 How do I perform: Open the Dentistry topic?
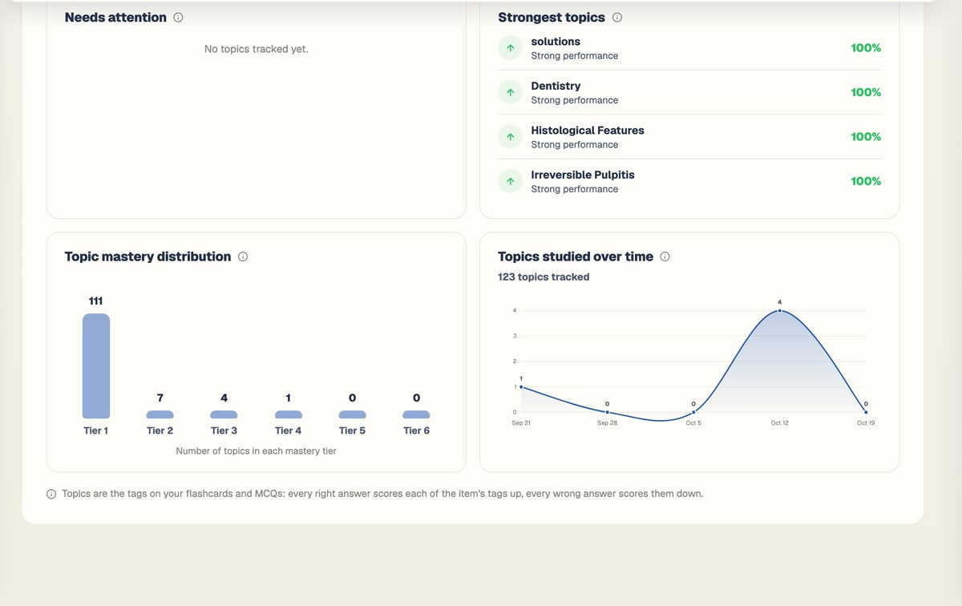pyautogui.click(x=689, y=93)
